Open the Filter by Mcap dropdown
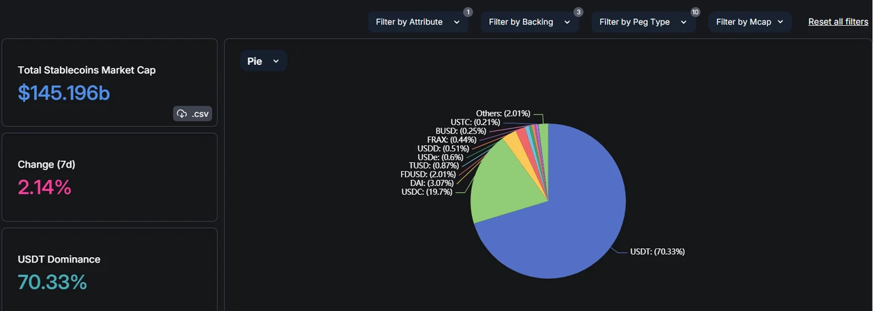This screenshot has height=311, width=873. (x=750, y=22)
